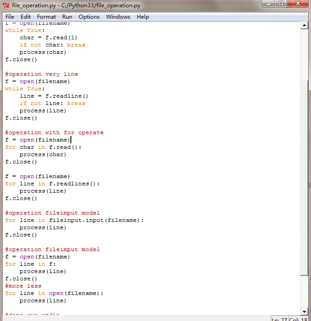Viewport: 311px width, 321px height.
Task: Click the 'char = f.read(1)' line
Action: [48, 37]
